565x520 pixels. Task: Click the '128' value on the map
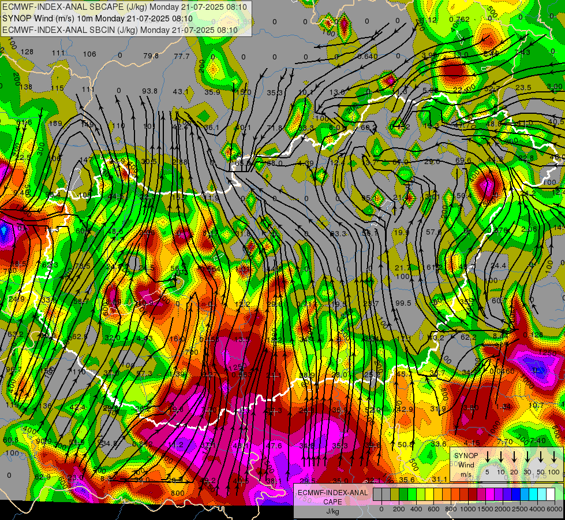click(27, 52)
